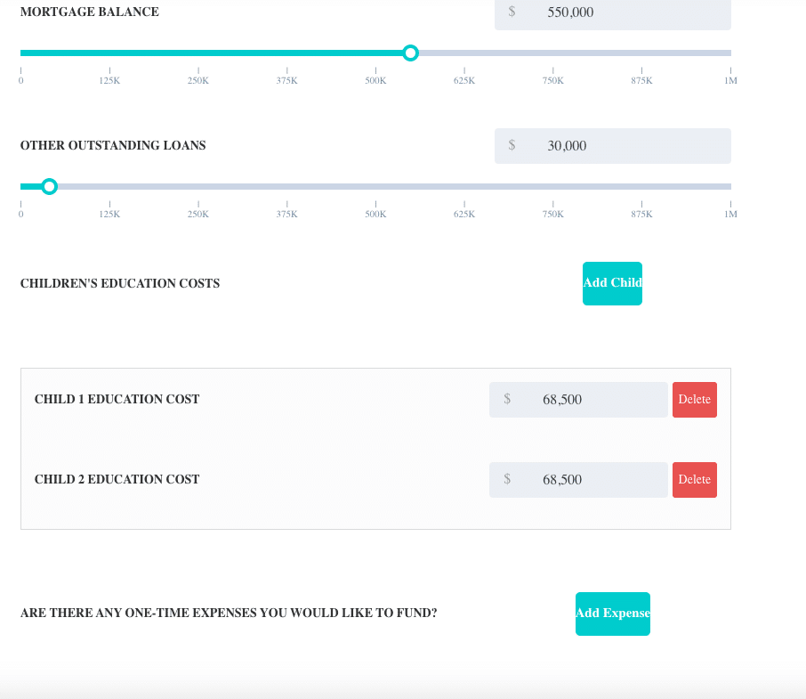
Task: Click the Mortgage Balance slider handle
Action: point(410,53)
